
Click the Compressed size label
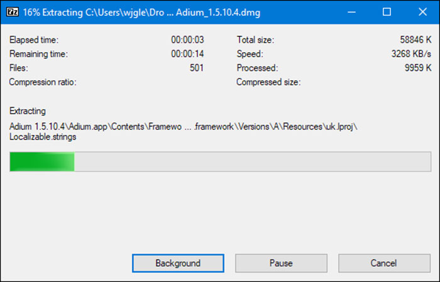[268, 82]
